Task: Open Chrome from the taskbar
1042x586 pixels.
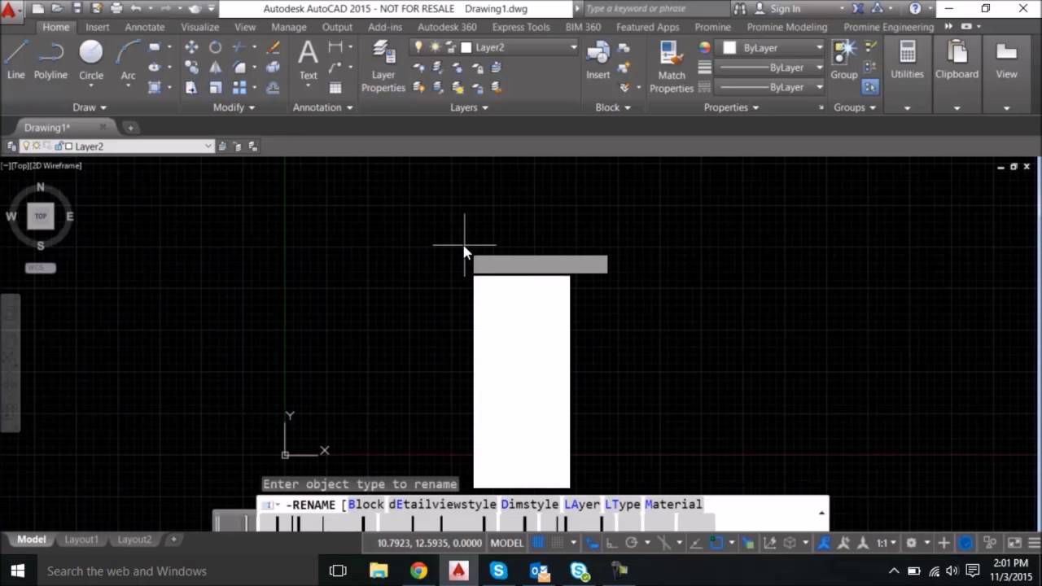Action: click(418, 571)
